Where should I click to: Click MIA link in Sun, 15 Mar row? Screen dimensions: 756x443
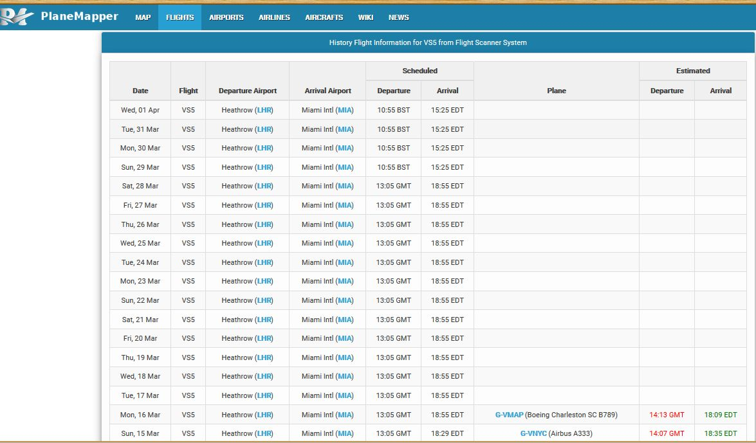coord(345,433)
